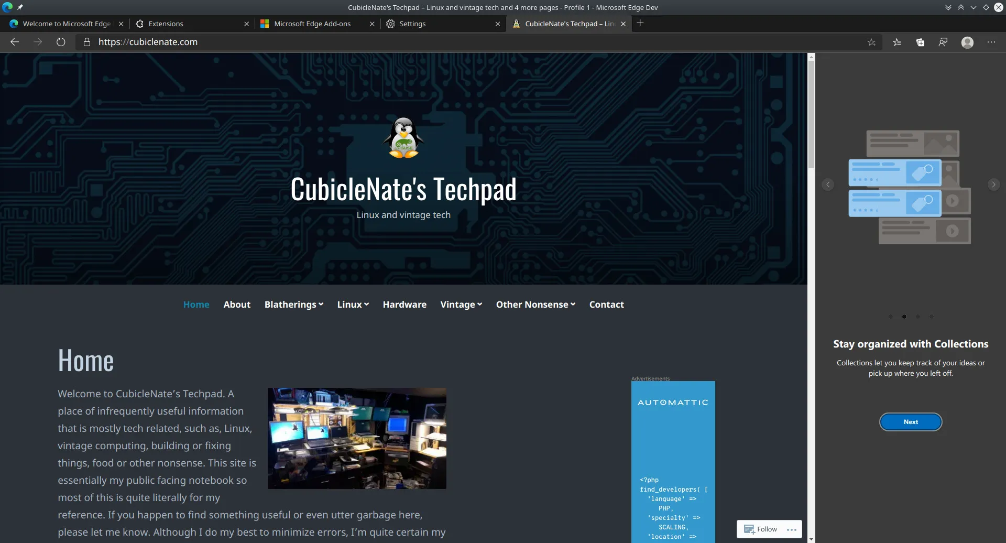Viewport: 1006px width, 543px height.
Task: Open the Favorites list icon
Action: 897,42
